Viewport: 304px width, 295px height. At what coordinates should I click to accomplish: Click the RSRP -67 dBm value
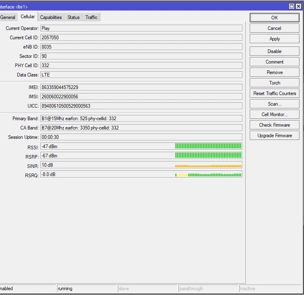49,156
